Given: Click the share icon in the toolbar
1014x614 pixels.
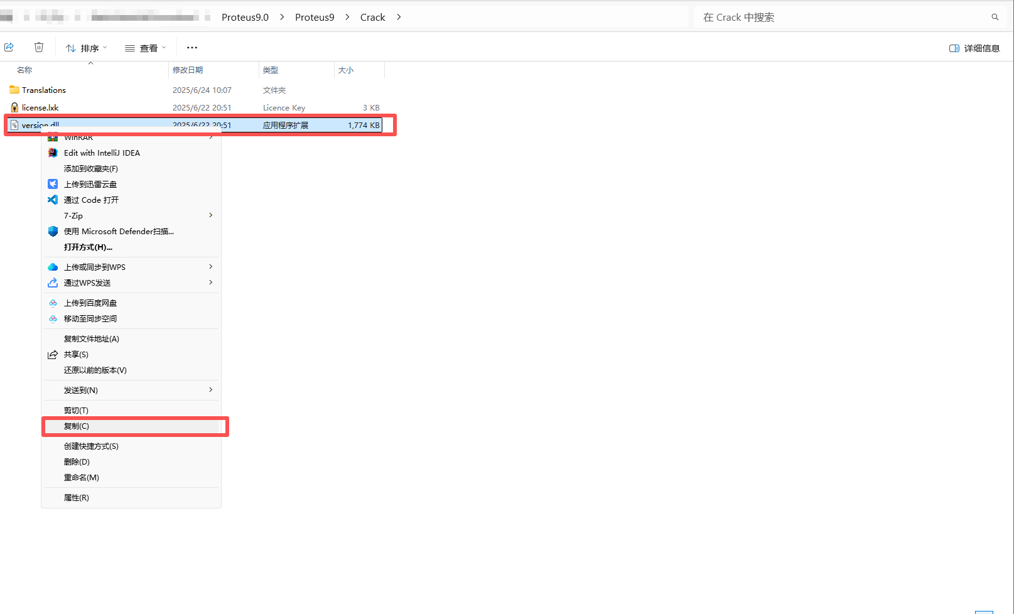Looking at the screenshot, I should 9,47.
